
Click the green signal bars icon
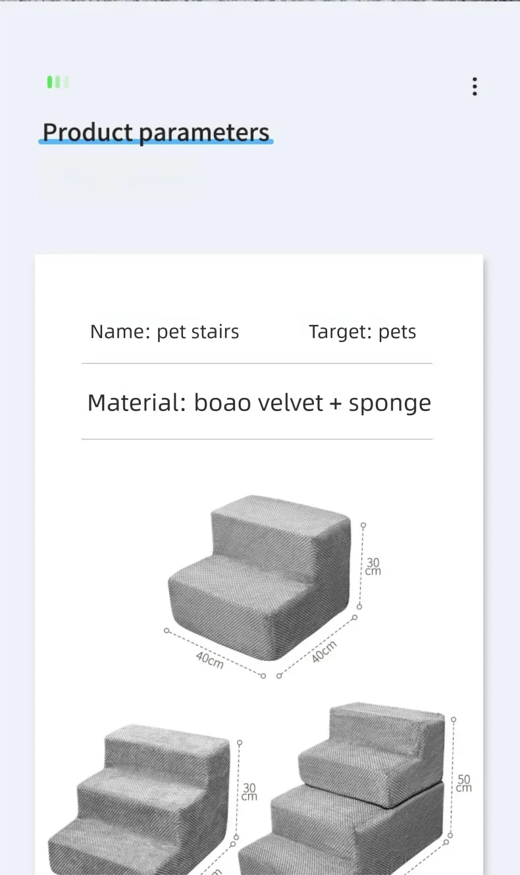click(x=58, y=82)
